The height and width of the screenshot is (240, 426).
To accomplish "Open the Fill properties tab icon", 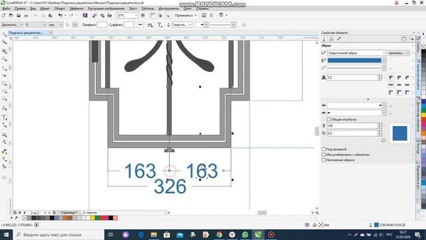I will 331,39.
